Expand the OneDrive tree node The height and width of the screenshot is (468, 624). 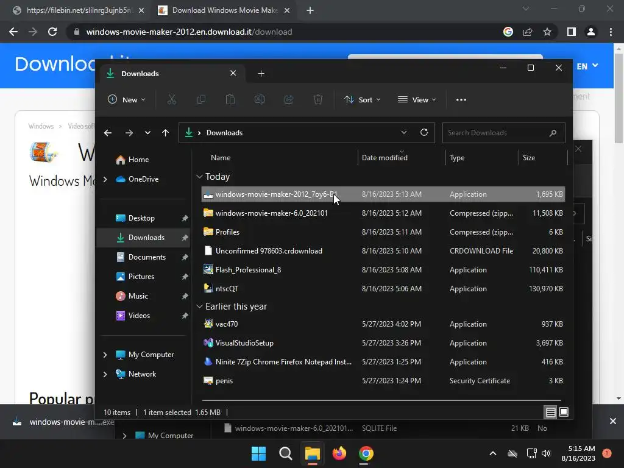tap(105, 179)
